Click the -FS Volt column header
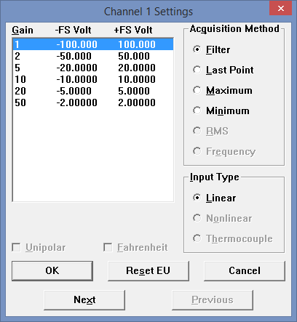 point(73,30)
